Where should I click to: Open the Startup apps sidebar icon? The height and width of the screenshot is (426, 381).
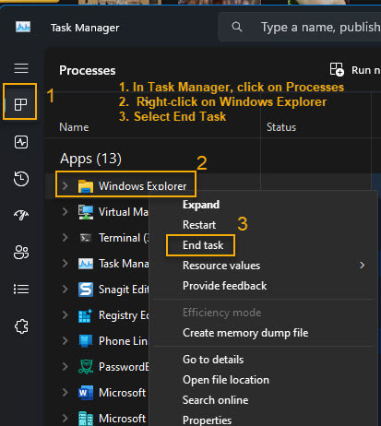[21, 215]
